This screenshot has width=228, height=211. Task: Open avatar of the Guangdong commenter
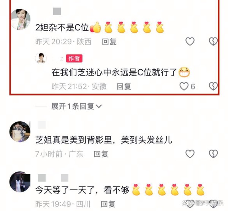coord(20,132)
